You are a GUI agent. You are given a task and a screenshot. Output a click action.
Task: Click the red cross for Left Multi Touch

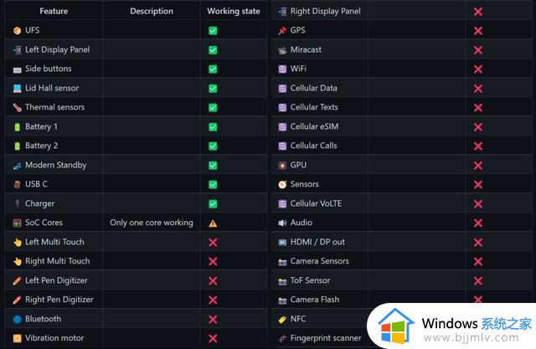(x=213, y=243)
